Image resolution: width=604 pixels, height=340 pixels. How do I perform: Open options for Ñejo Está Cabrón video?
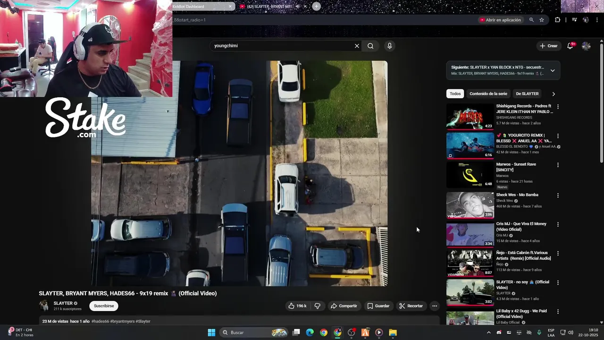tap(558, 254)
